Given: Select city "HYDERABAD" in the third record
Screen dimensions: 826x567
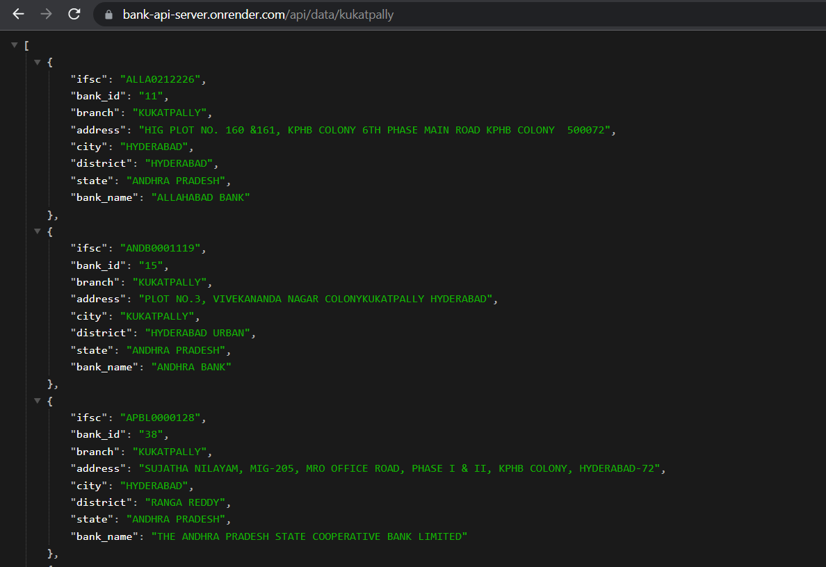Looking at the screenshot, I should (154, 486).
